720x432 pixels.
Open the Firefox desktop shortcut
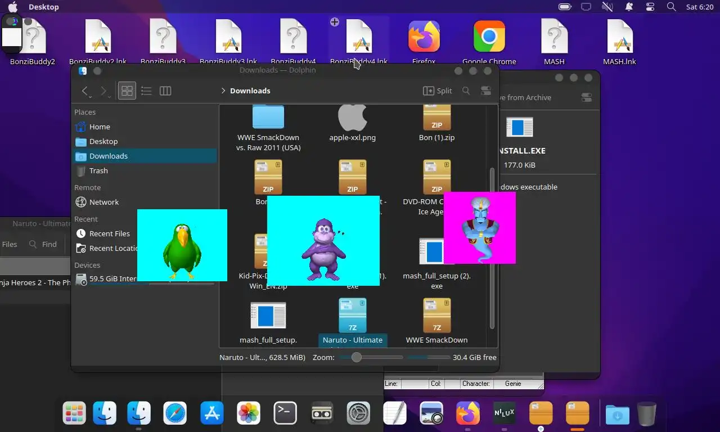(x=424, y=42)
